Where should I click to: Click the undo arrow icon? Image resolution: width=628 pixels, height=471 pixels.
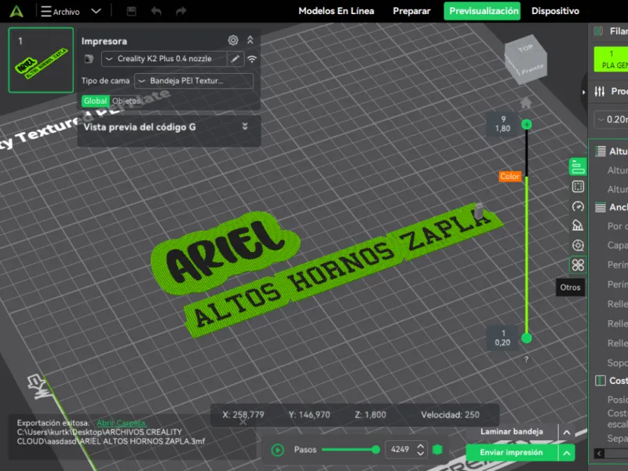(x=156, y=11)
